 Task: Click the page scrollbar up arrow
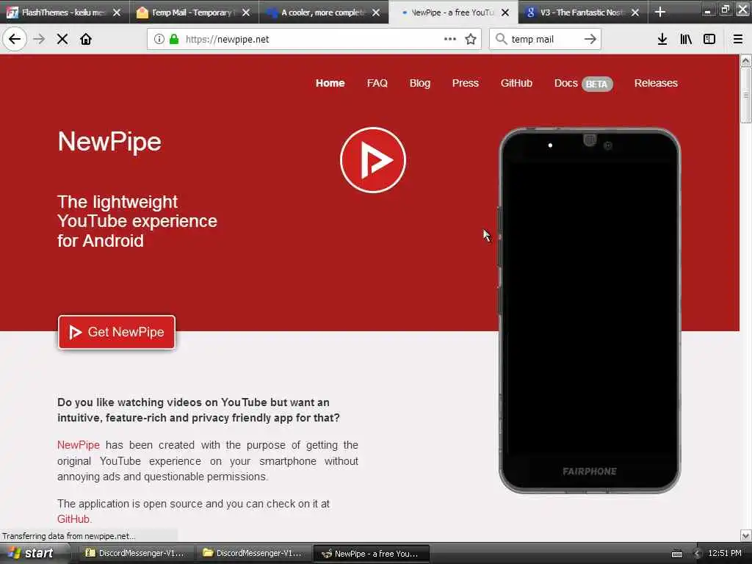(x=746, y=60)
